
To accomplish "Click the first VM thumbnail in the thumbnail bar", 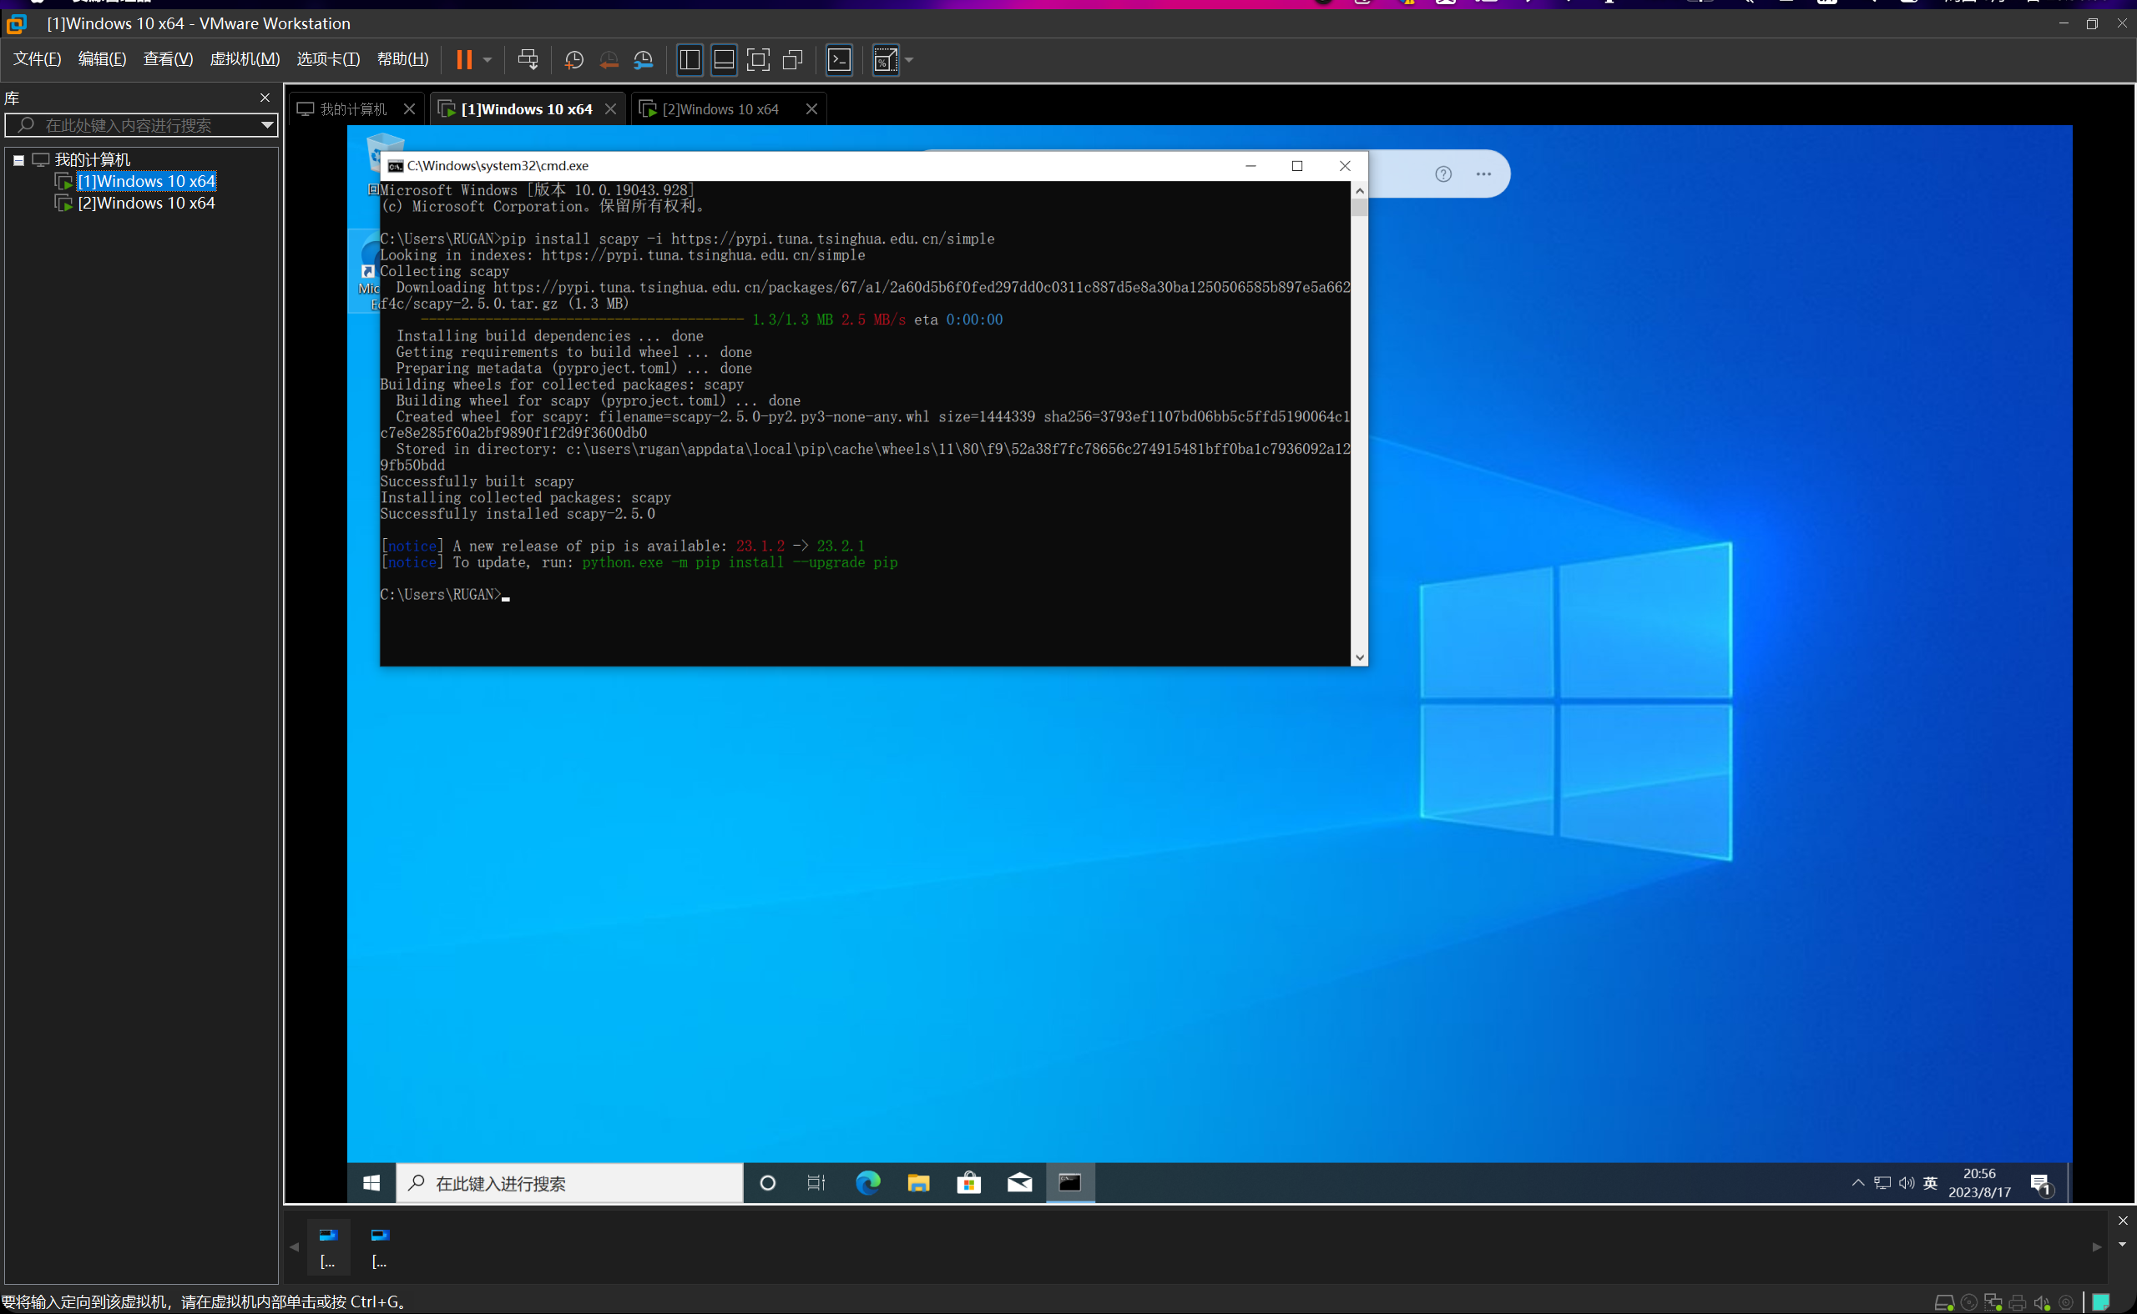I will tap(328, 1247).
